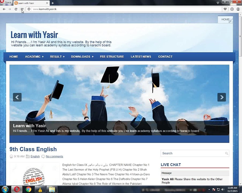Viewport: 242px width, 193px height.
Task: Click the page vertical scrollbar thumb
Action: click(x=240, y=37)
